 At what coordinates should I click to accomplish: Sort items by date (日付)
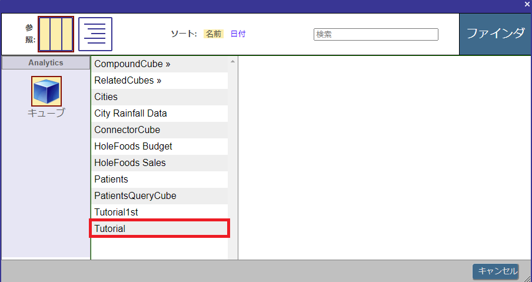[x=238, y=34]
